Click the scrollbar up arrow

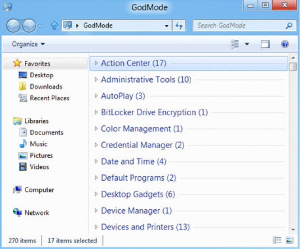point(293,58)
